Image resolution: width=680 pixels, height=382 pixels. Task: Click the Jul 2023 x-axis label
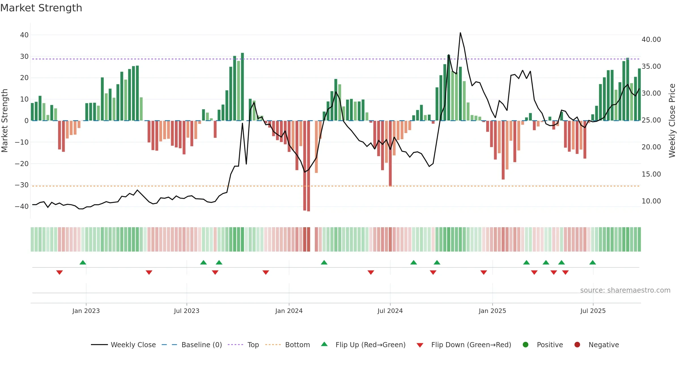coord(187,311)
